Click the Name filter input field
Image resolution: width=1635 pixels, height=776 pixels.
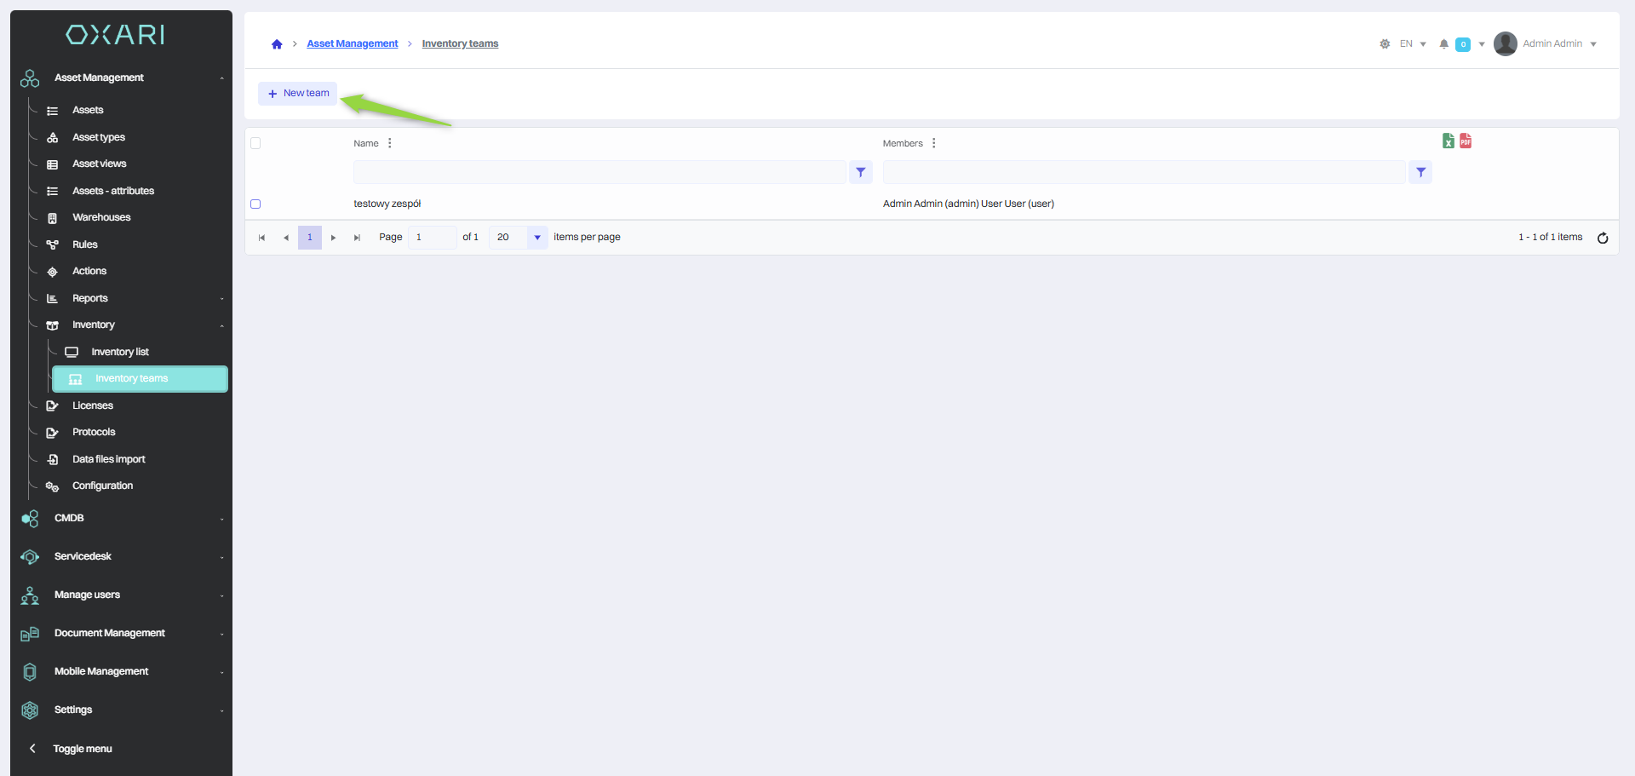tap(599, 173)
